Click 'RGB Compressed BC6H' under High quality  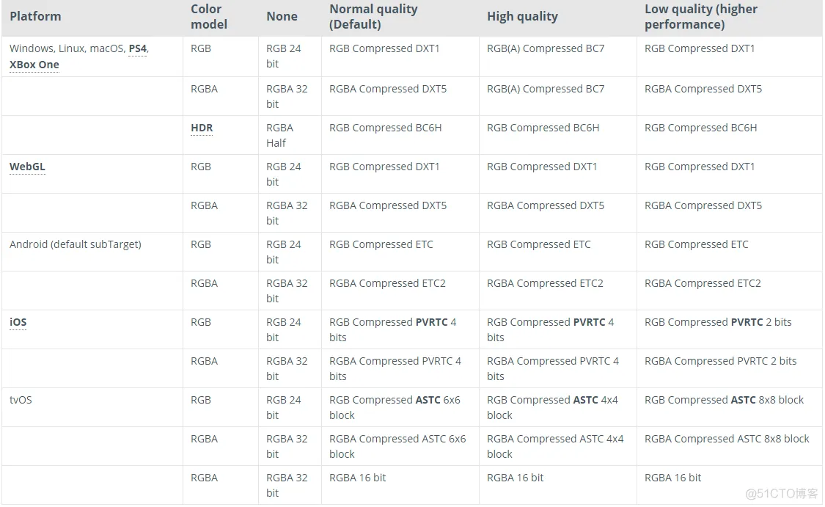tap(543, 128)
